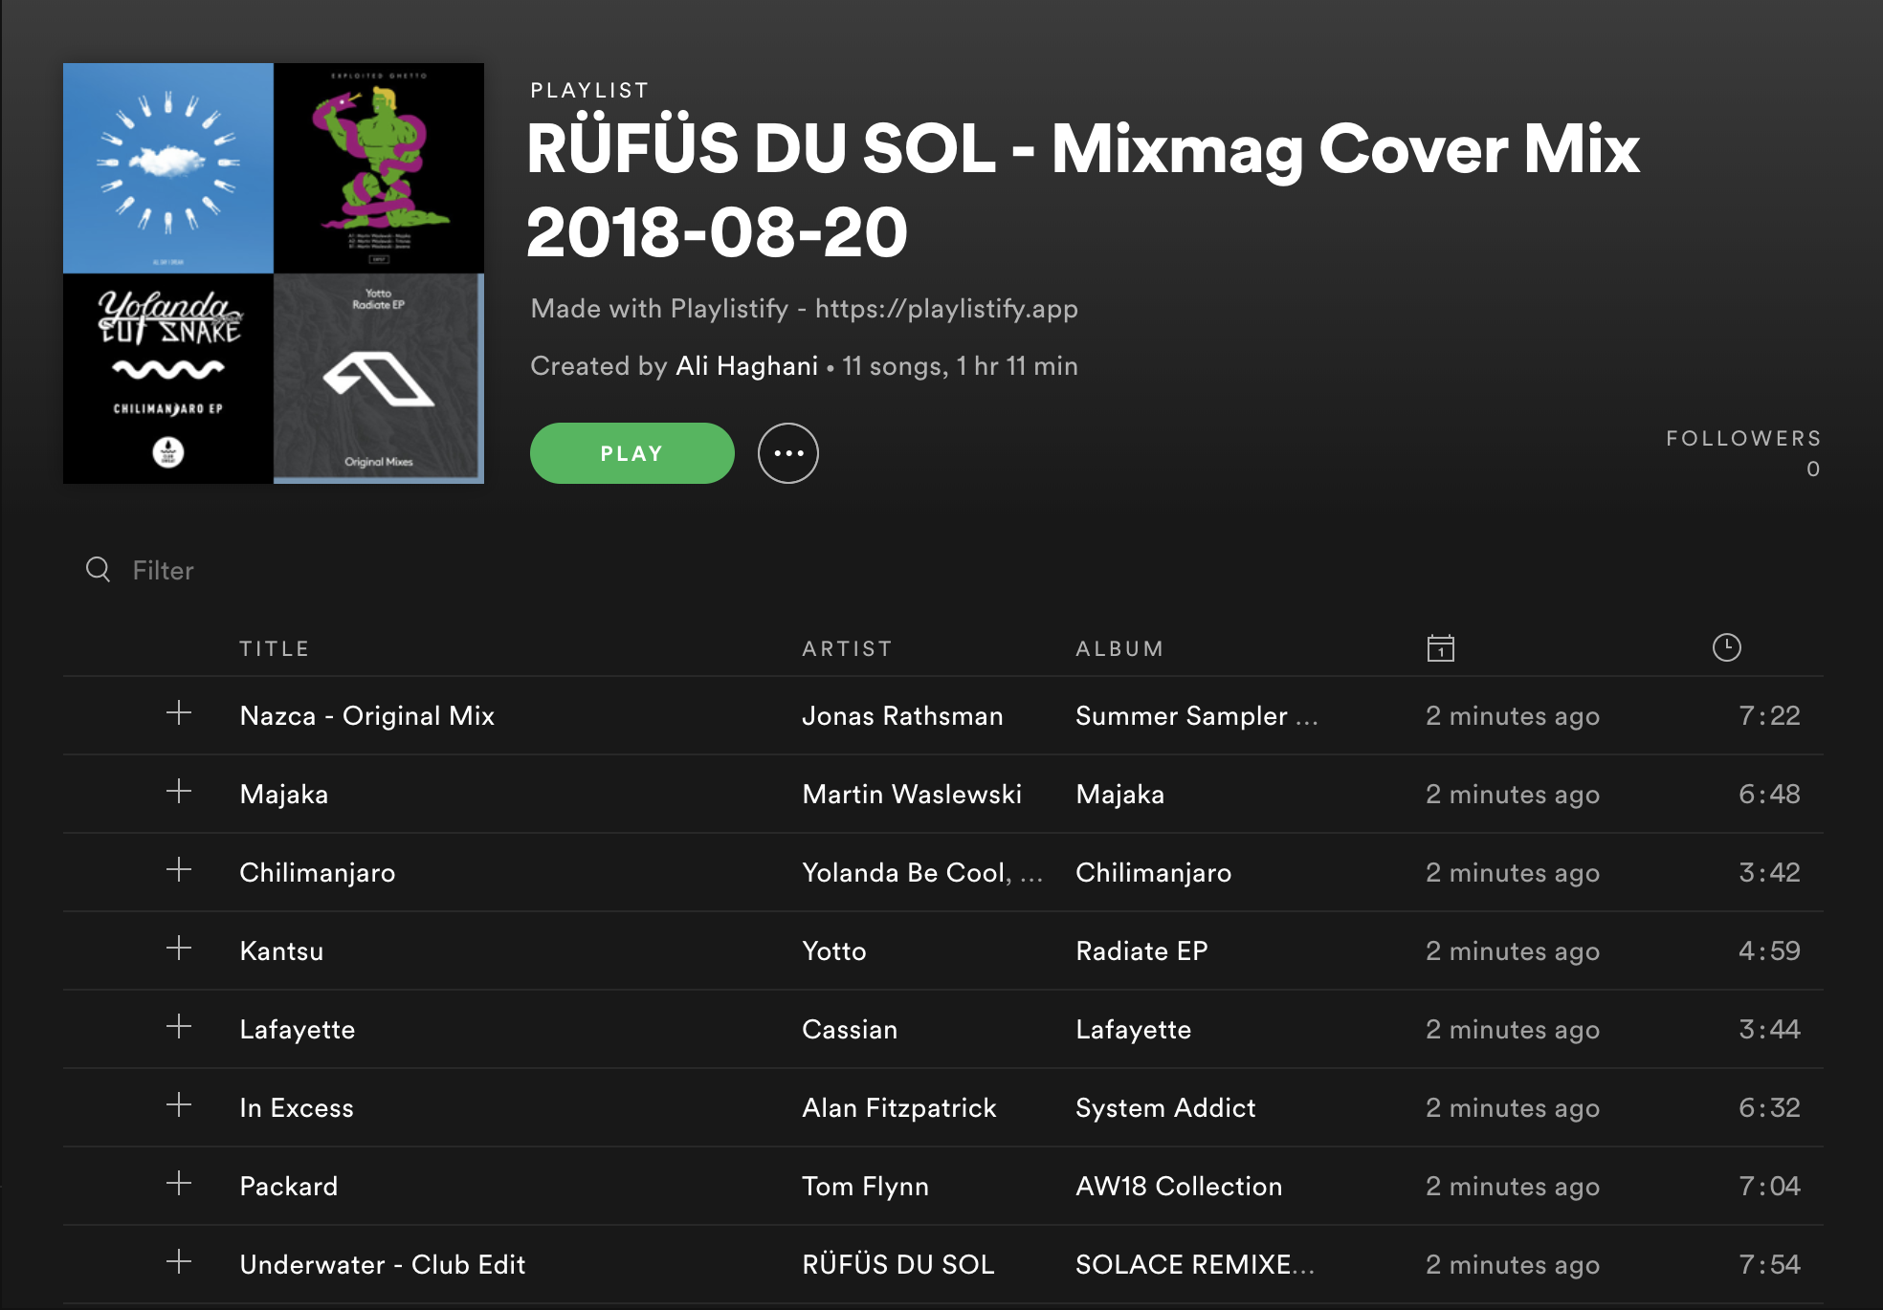Click the plus icon beside Packard
1883x1310 pixels.
click(179, 1184)
